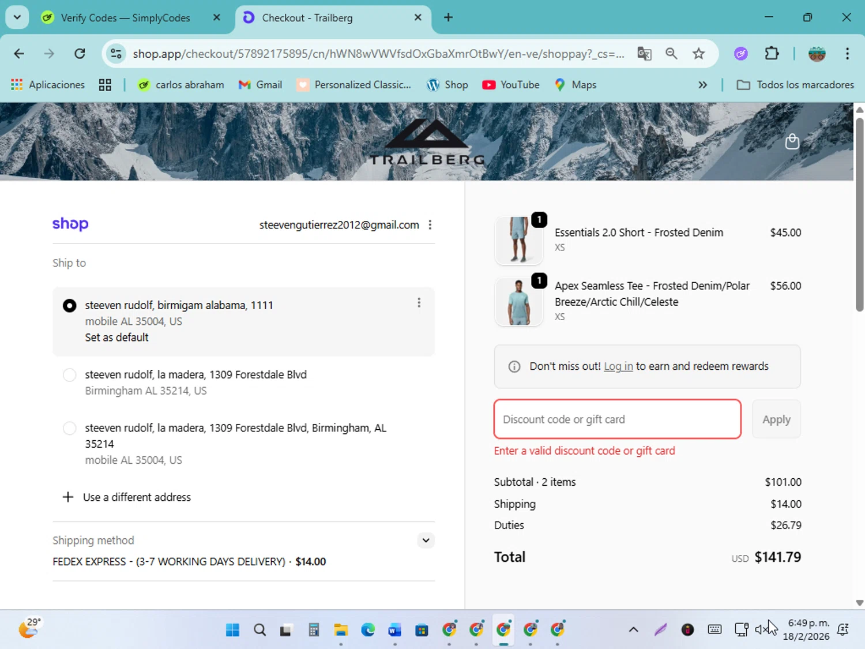This screenshot has height=649, width=865.
Task: Open the clock and date panel
Action: click(x=808, y=629)
